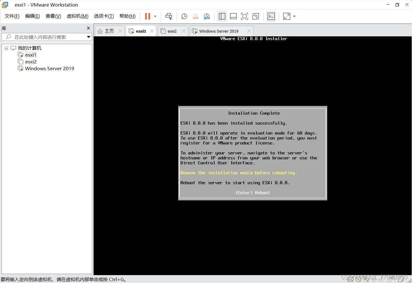Expand the stretch guest dropdown arrow

tap(294, 16)
